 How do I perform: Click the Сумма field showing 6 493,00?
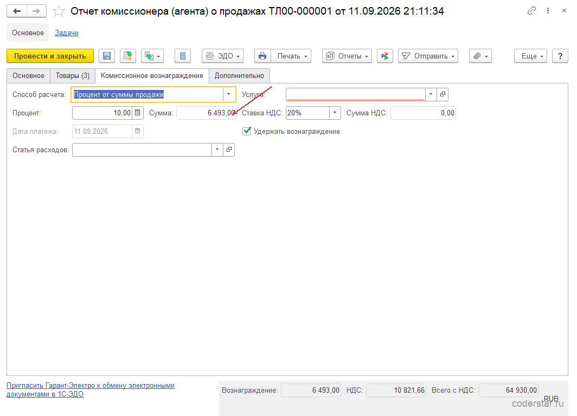[206, 113]
